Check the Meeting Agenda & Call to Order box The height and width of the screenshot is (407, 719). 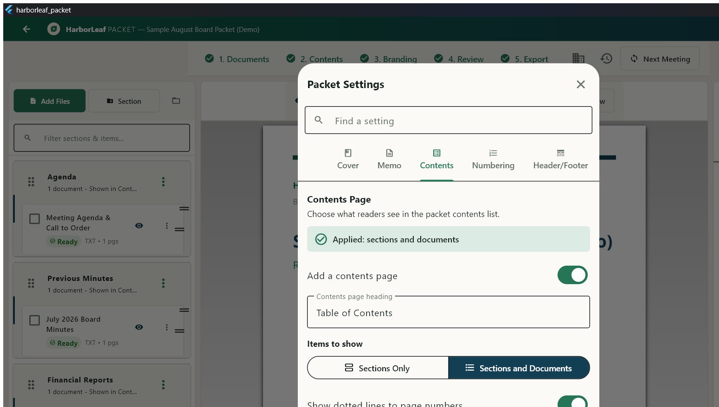pyautogui.click(x=35, y=219)
